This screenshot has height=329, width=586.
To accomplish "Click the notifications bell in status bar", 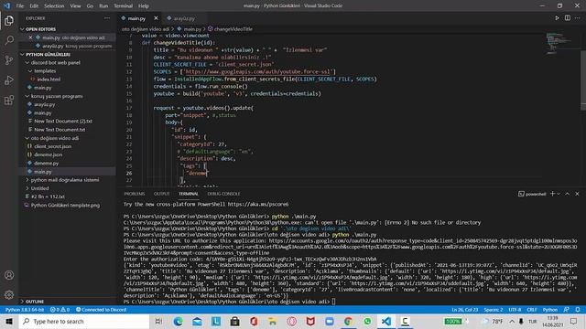I will click(x=578, y=310).
